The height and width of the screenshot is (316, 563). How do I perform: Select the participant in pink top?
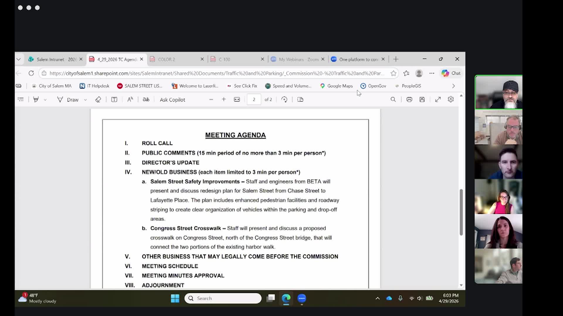(x=498, y=197)
